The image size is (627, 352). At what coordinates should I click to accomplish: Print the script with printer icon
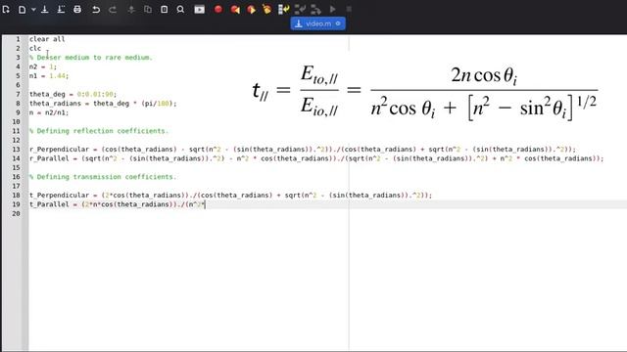click(x=77, y=9)
